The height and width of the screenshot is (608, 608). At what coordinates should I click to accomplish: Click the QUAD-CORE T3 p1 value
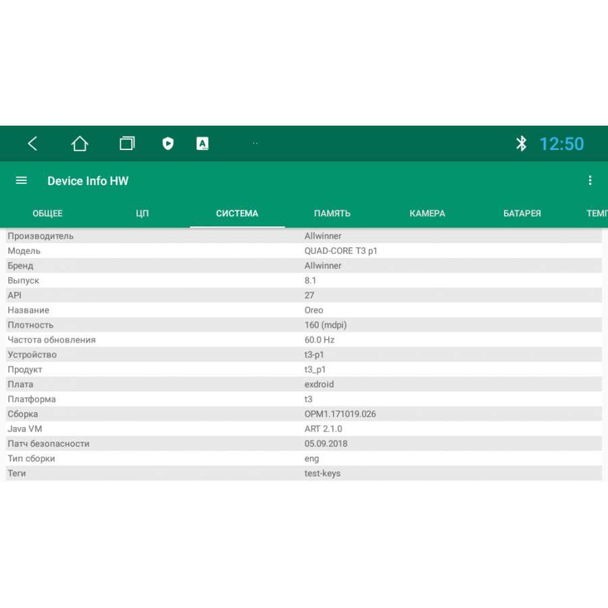click(x=340, y=251)
